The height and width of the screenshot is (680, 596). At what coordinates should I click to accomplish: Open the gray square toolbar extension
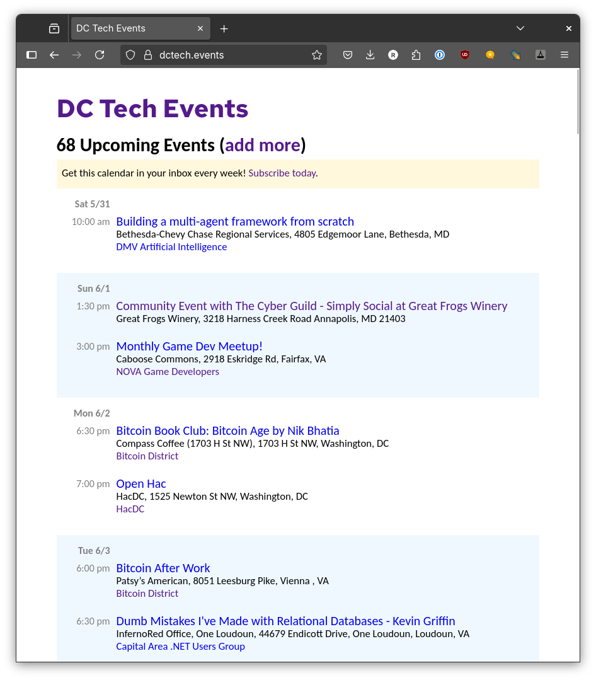[541, 55]
